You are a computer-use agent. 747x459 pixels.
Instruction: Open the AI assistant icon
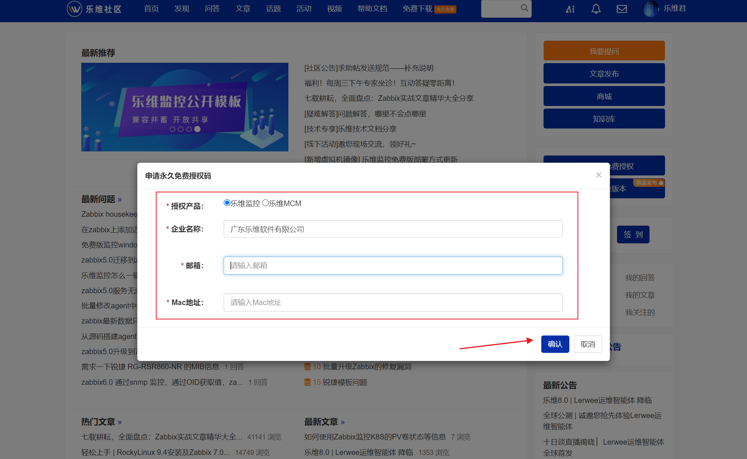click(570, 9)
